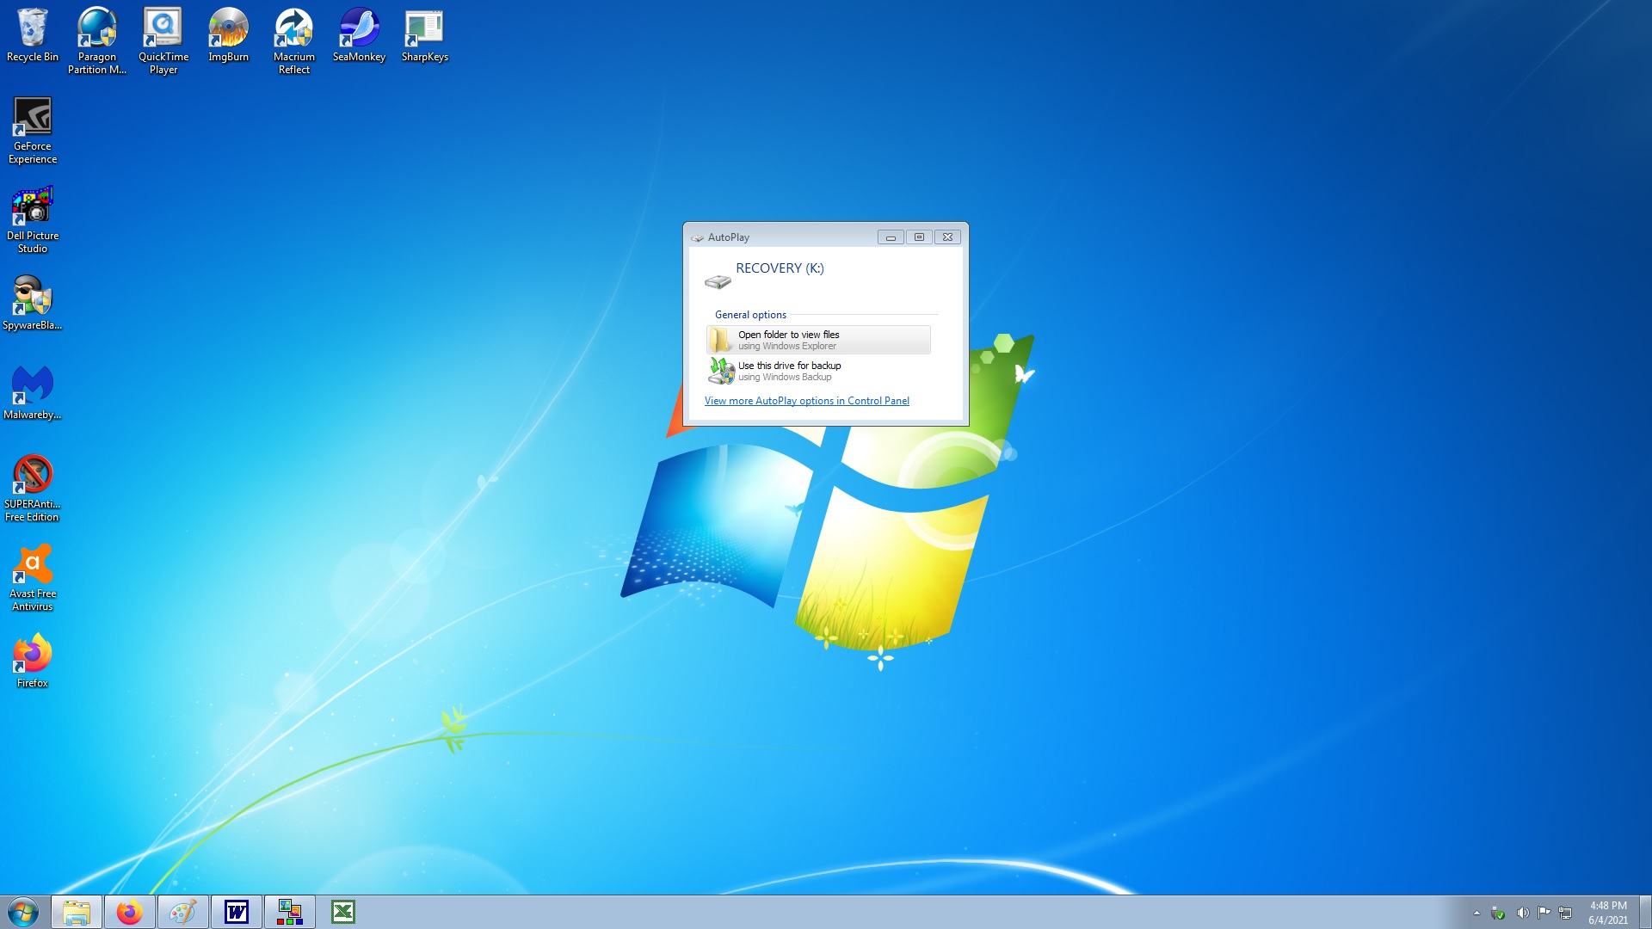Click the taskbar clock showing 4:48 PM
Viewport: 1652px width, 929px height.
1607,913
